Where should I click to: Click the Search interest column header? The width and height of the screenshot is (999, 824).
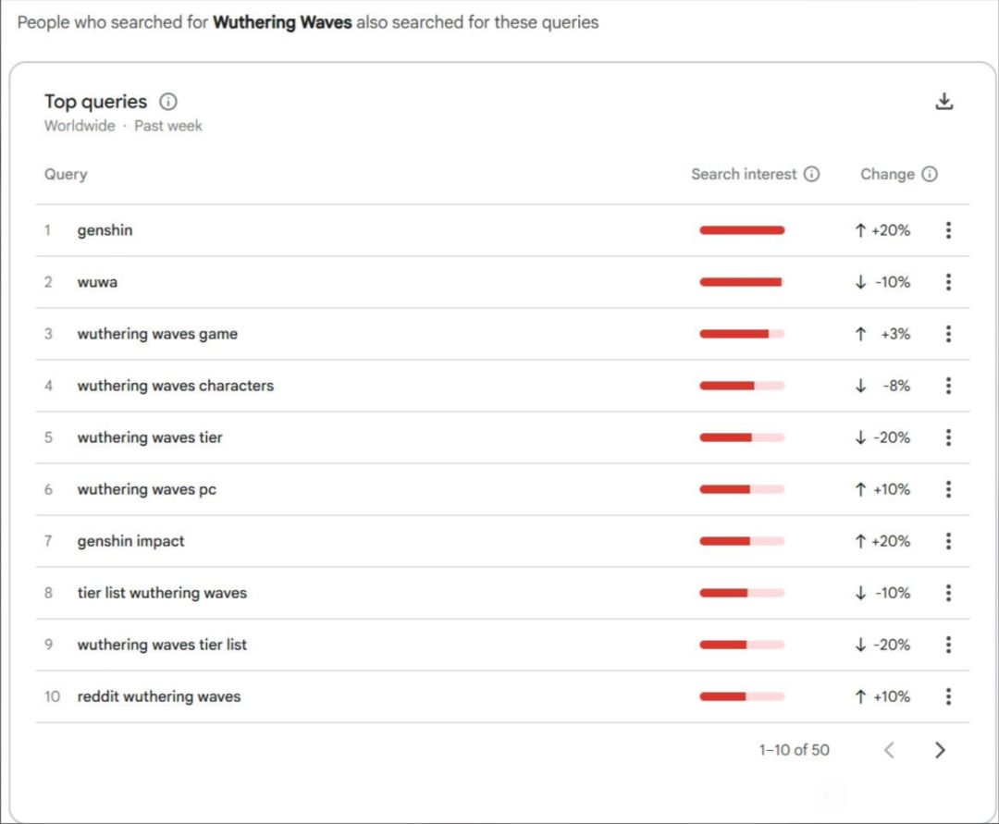744,174
